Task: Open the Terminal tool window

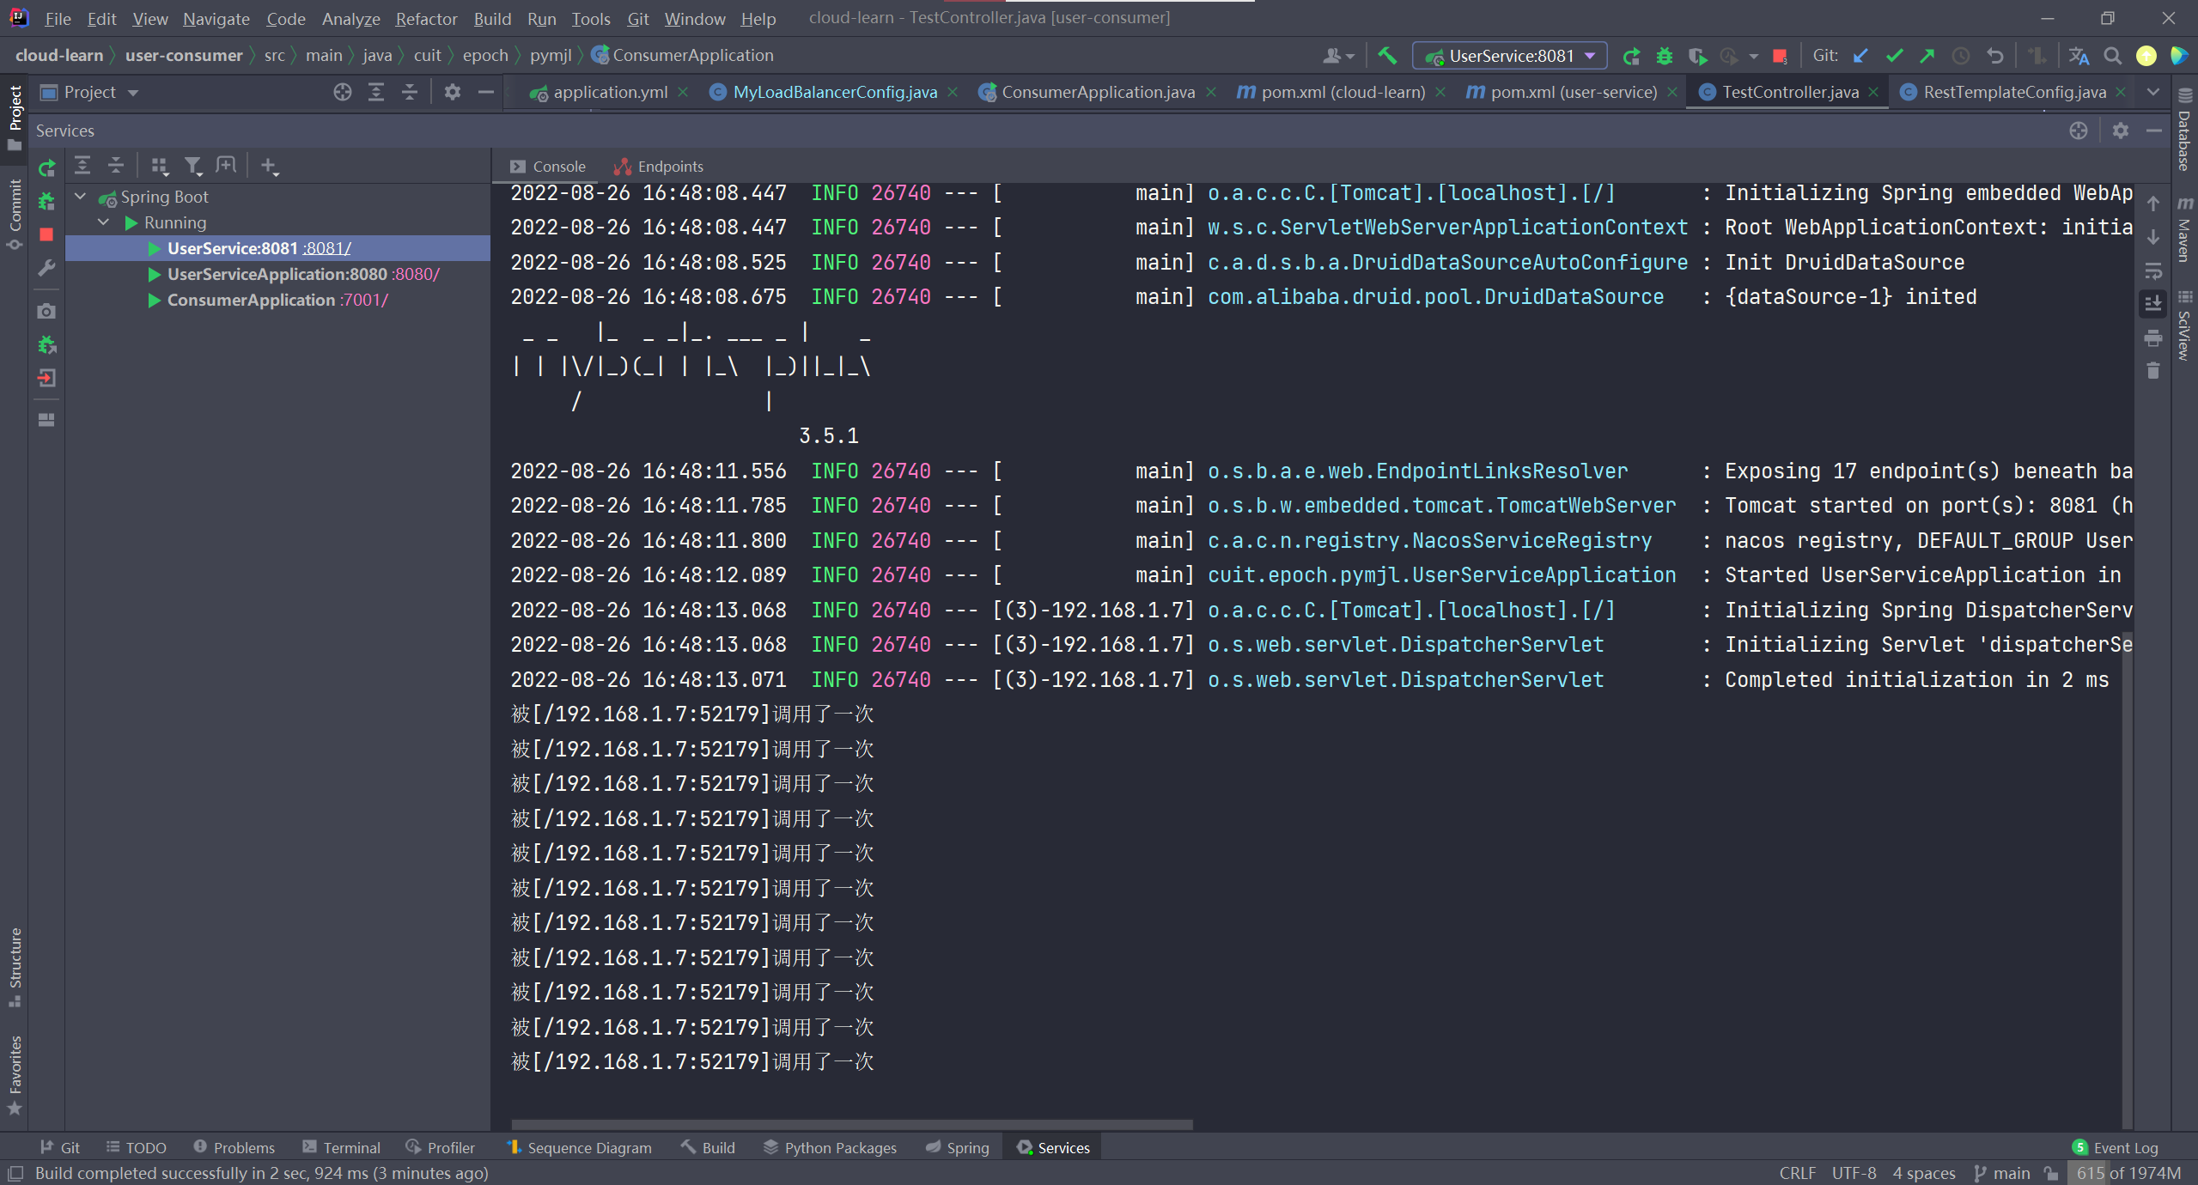Action: pos(342,1147)
